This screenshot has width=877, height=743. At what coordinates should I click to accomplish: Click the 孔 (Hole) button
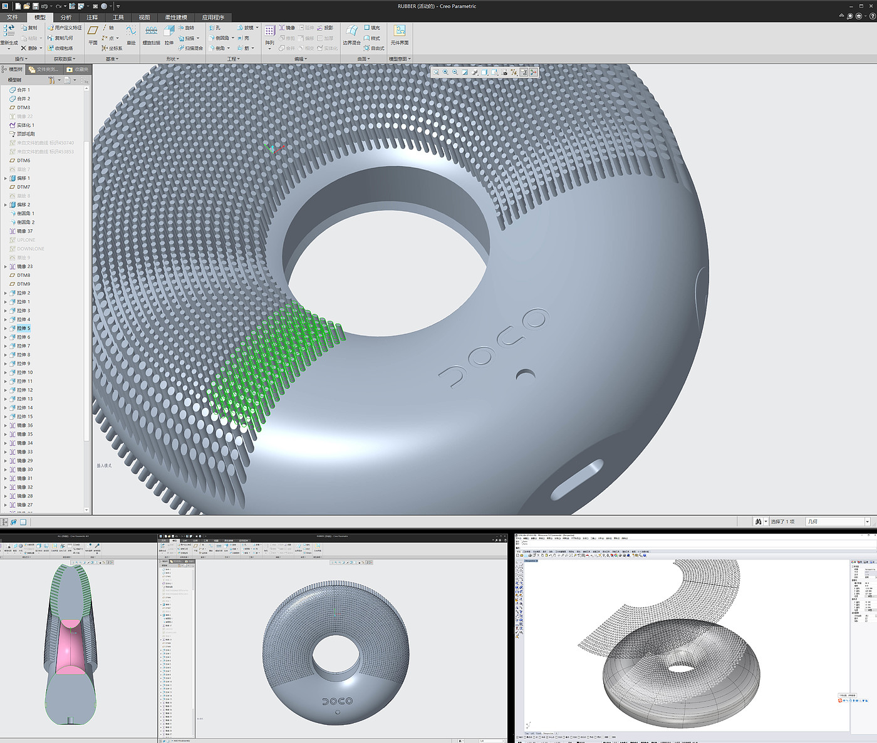pyautogui.click(x=214, y=28)
